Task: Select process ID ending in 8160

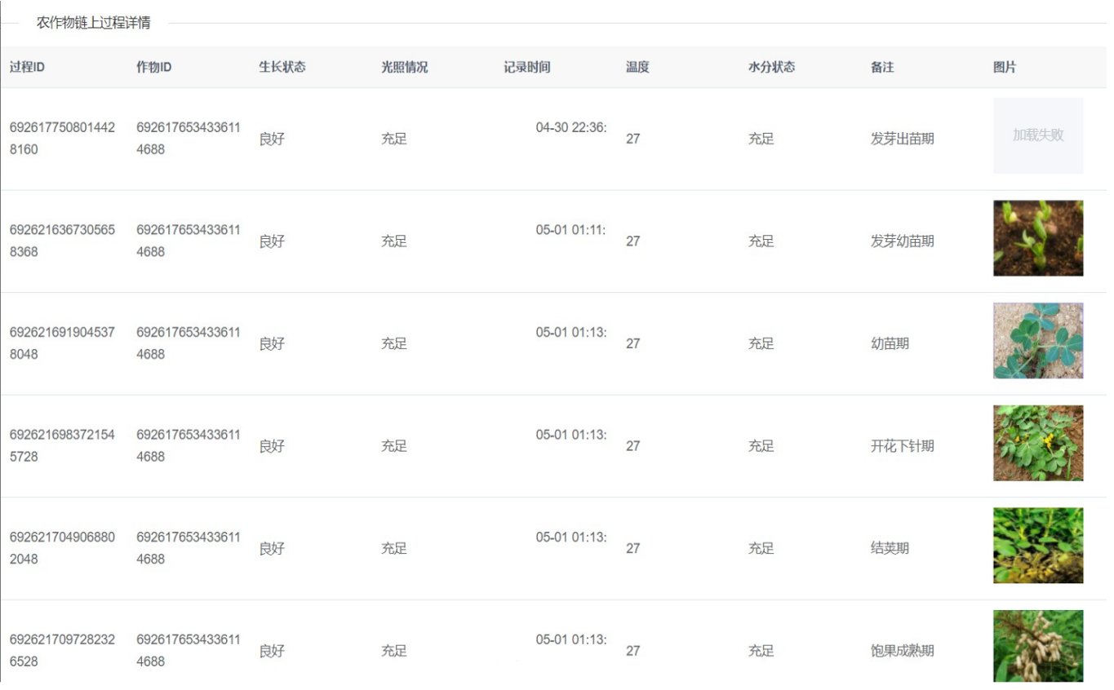Action: (x=62, y=139)
